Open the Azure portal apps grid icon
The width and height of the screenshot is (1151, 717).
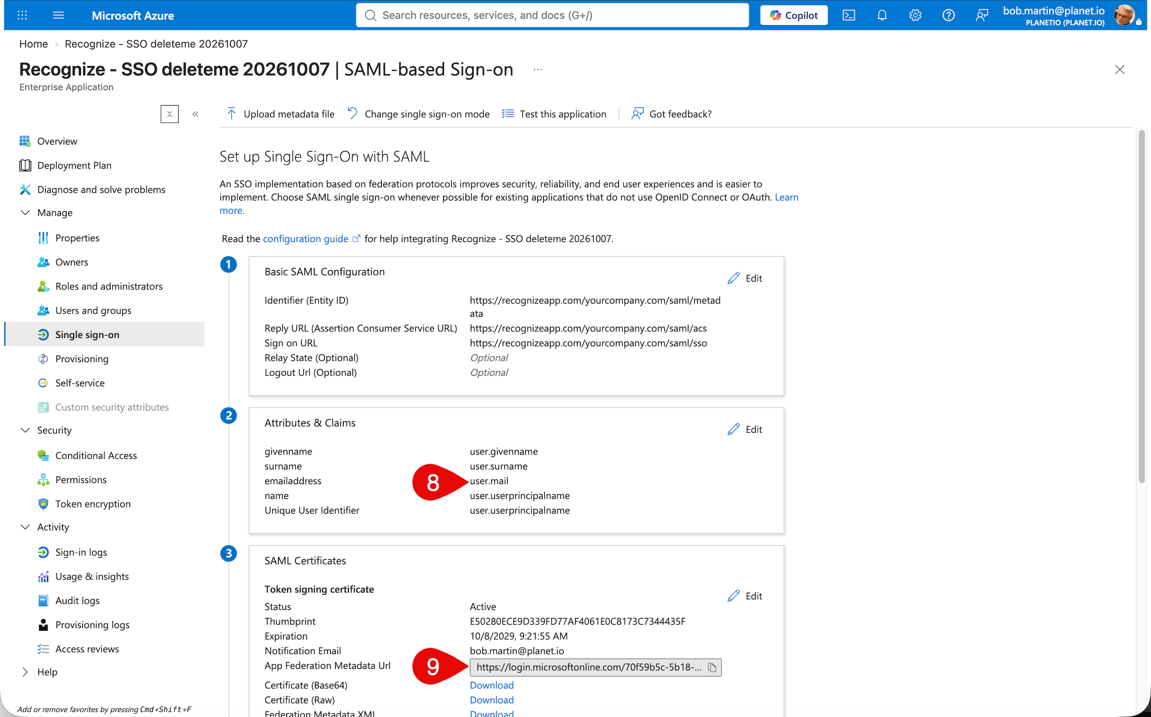tap(22, 15)
